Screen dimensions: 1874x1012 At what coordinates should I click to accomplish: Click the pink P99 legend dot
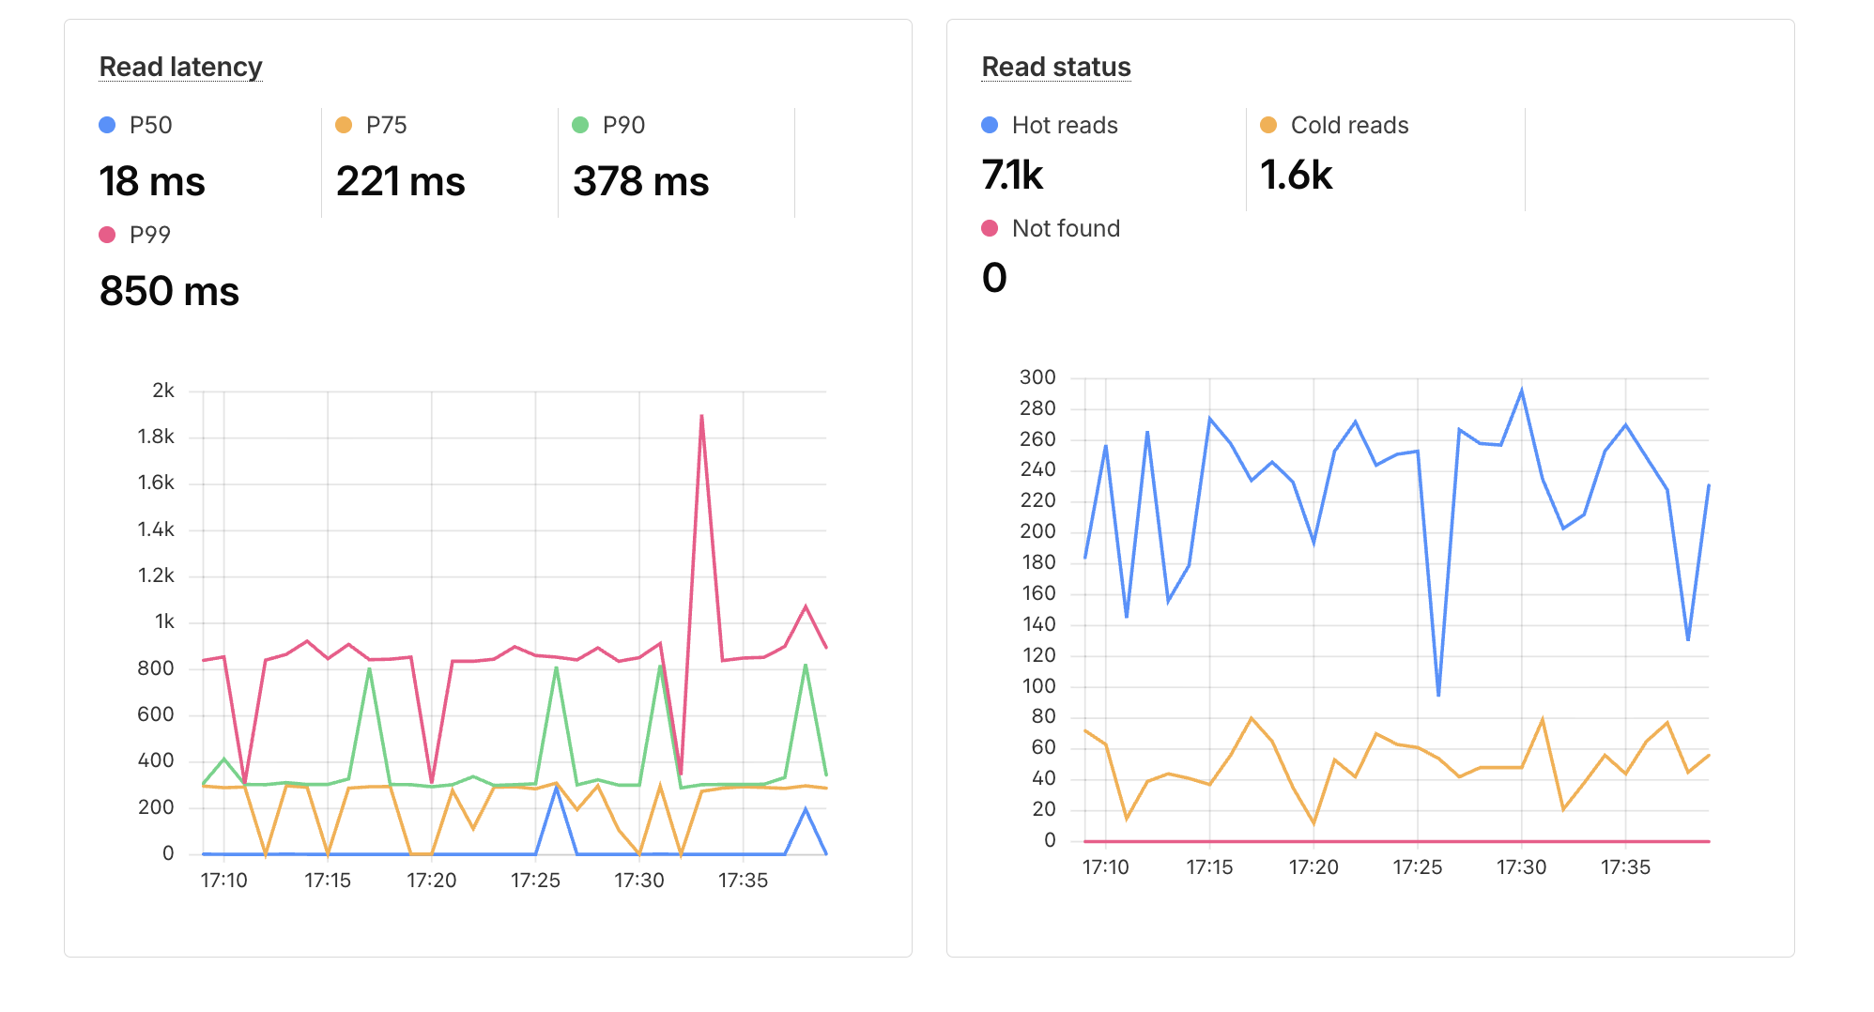[x=107, y=235]
